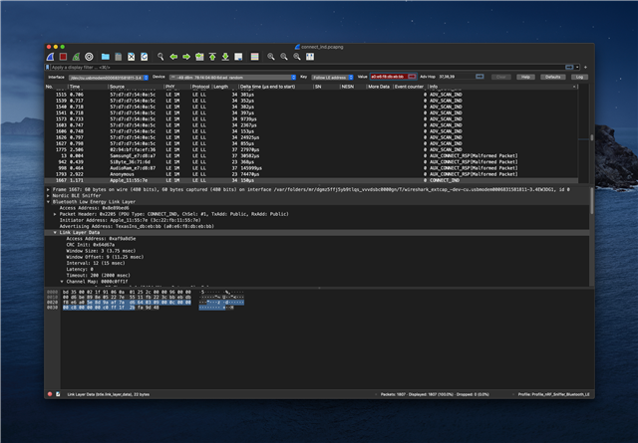Click the Value address input field
The width and height of the screenshot is (638, 443).
coord(389,77)
